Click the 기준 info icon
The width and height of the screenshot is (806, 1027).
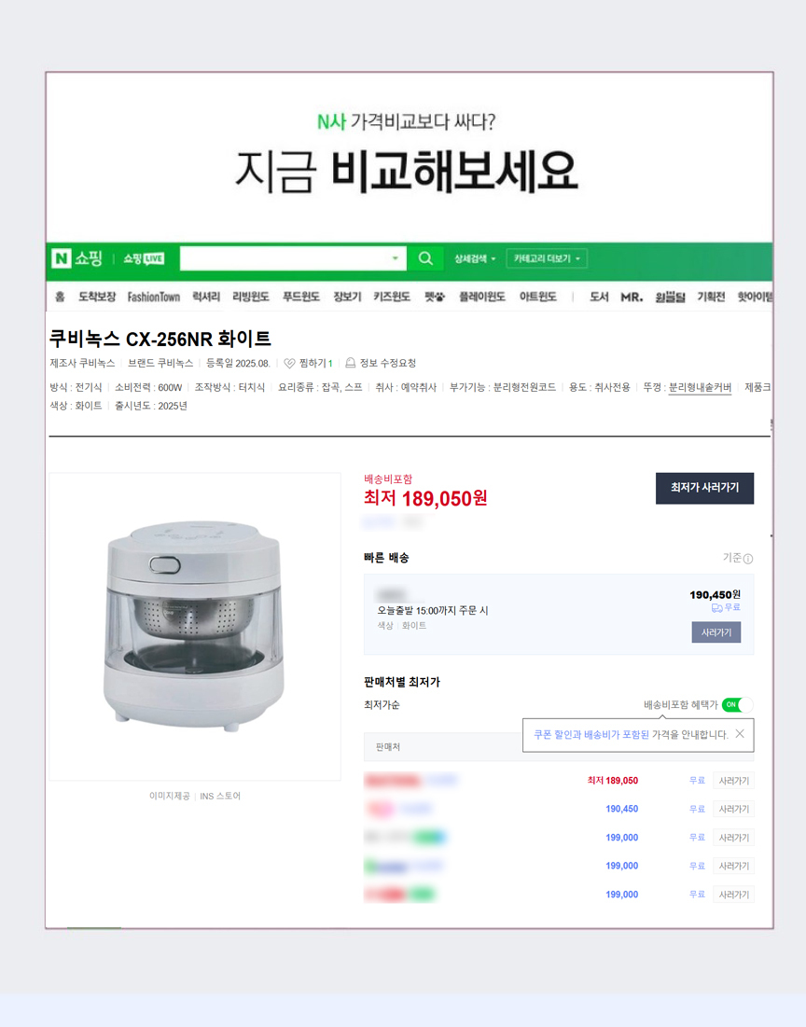click(x=748, y=559)
